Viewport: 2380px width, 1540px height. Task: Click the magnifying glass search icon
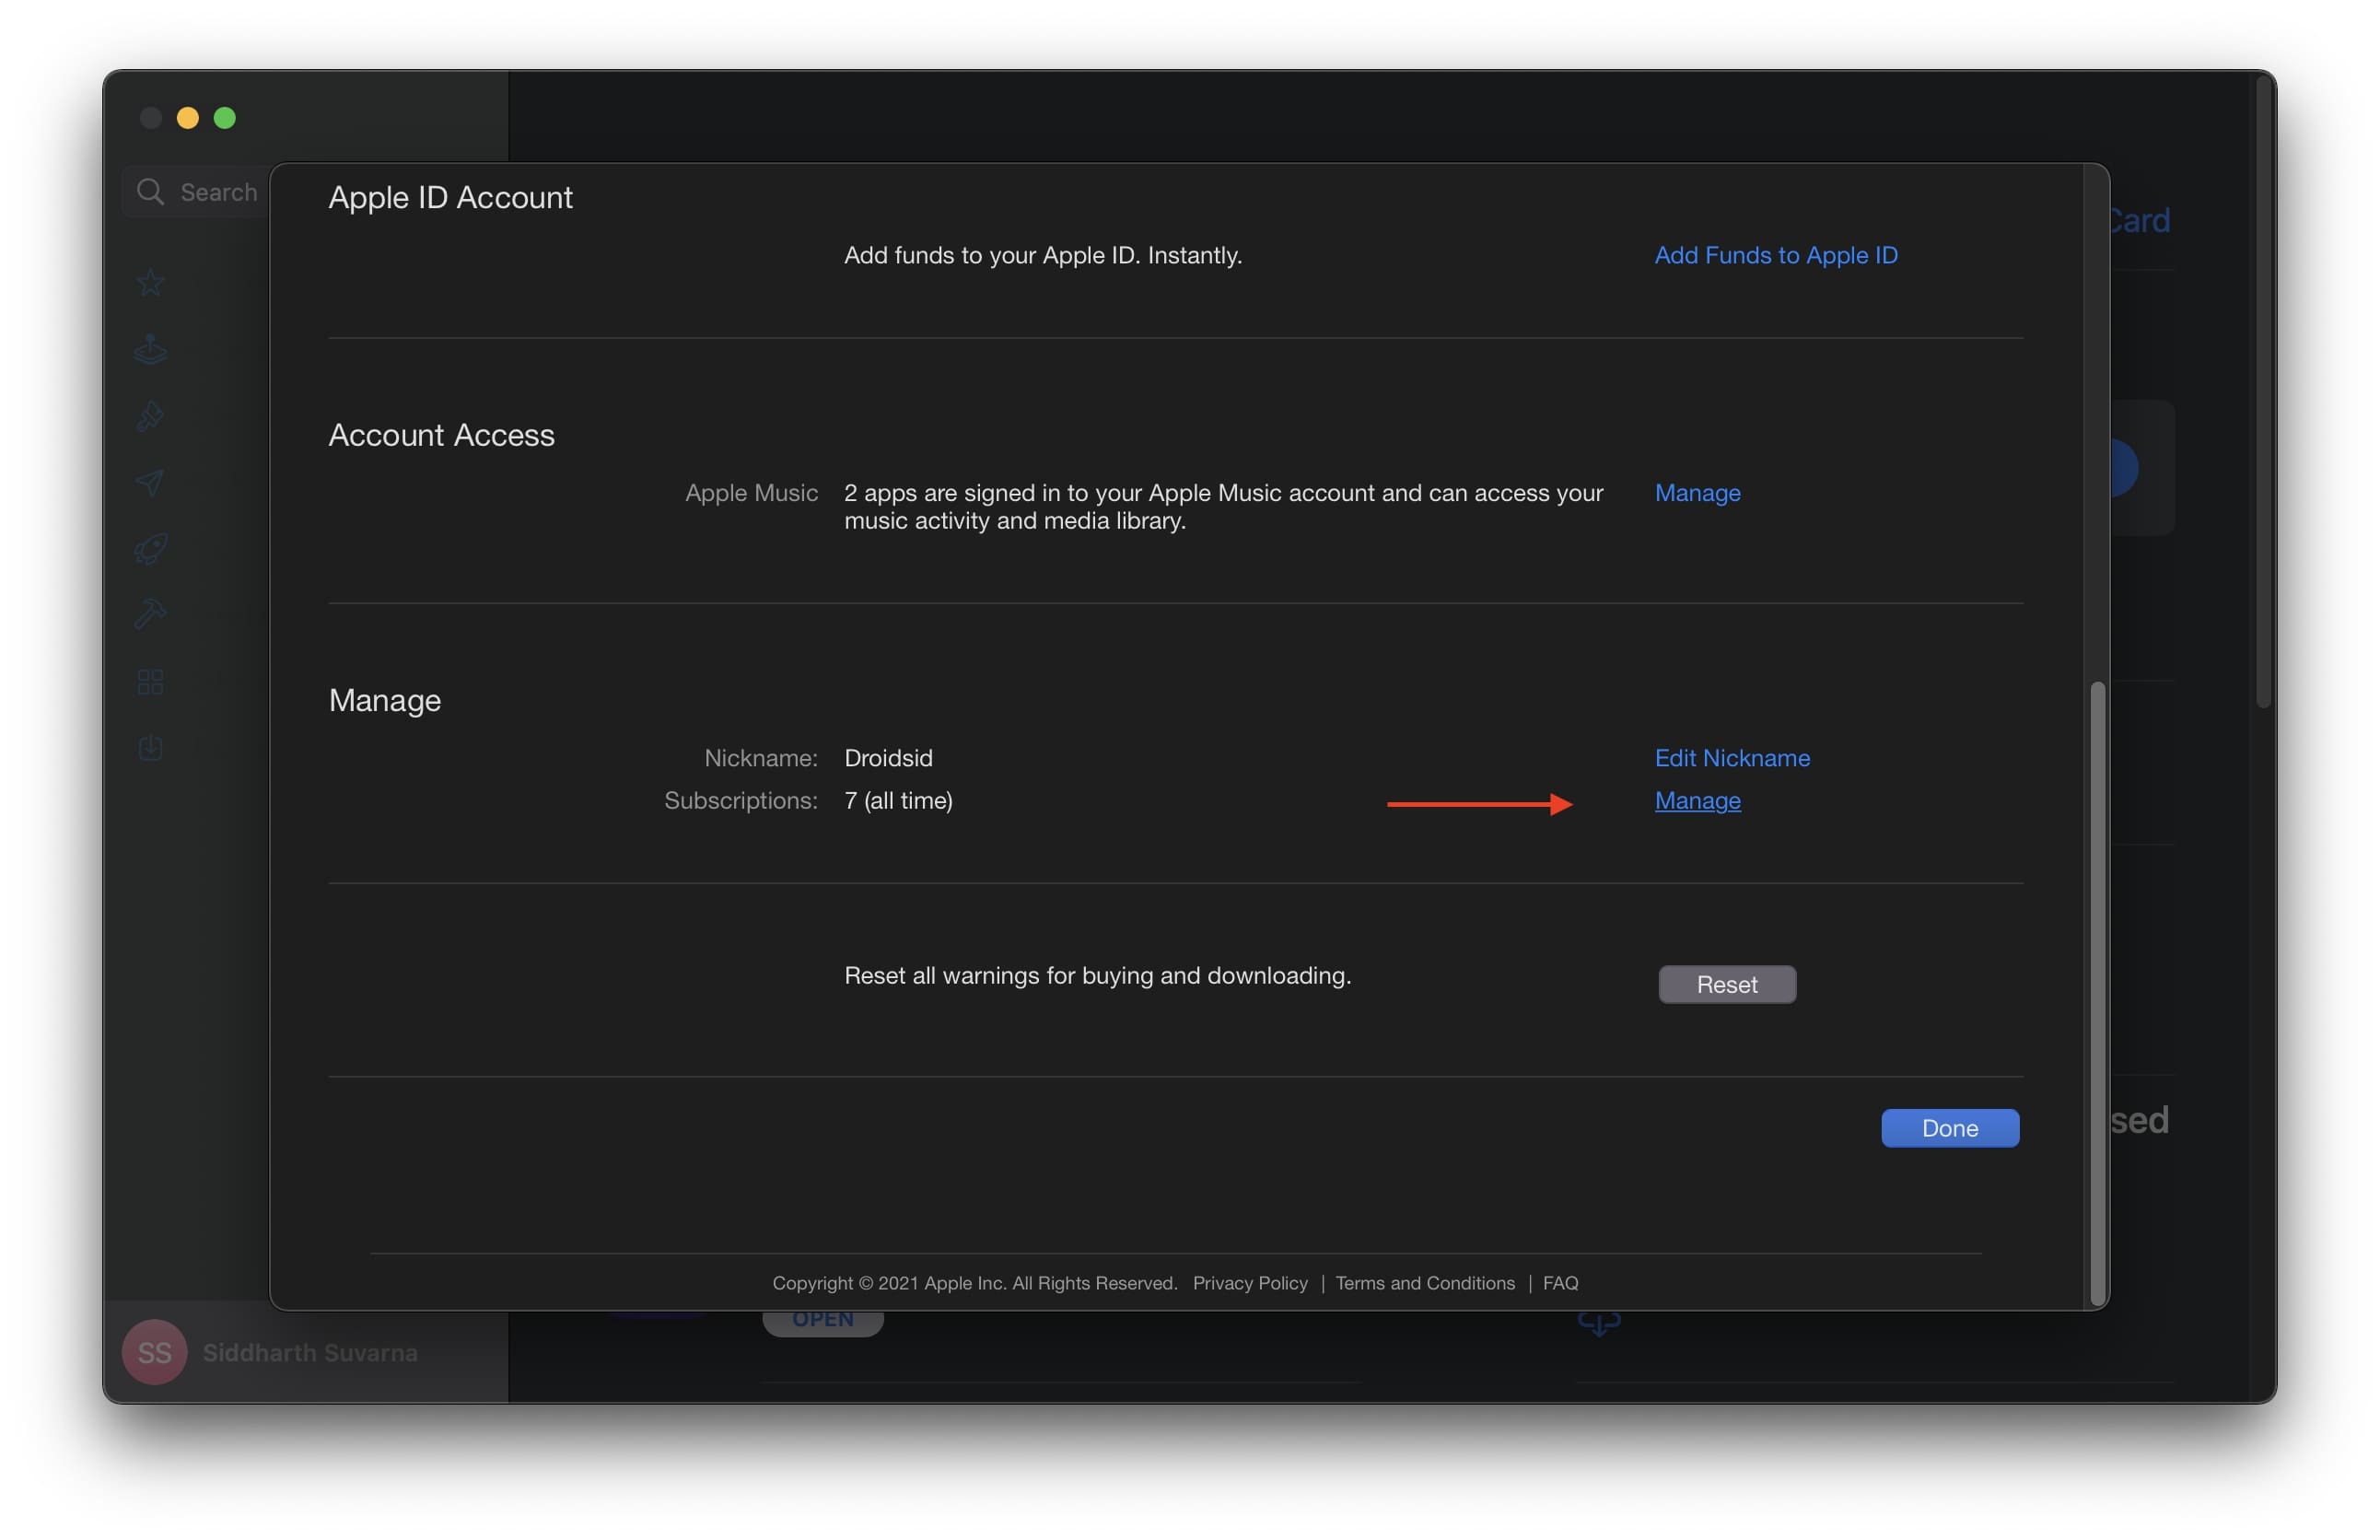(x=151, y=191)
